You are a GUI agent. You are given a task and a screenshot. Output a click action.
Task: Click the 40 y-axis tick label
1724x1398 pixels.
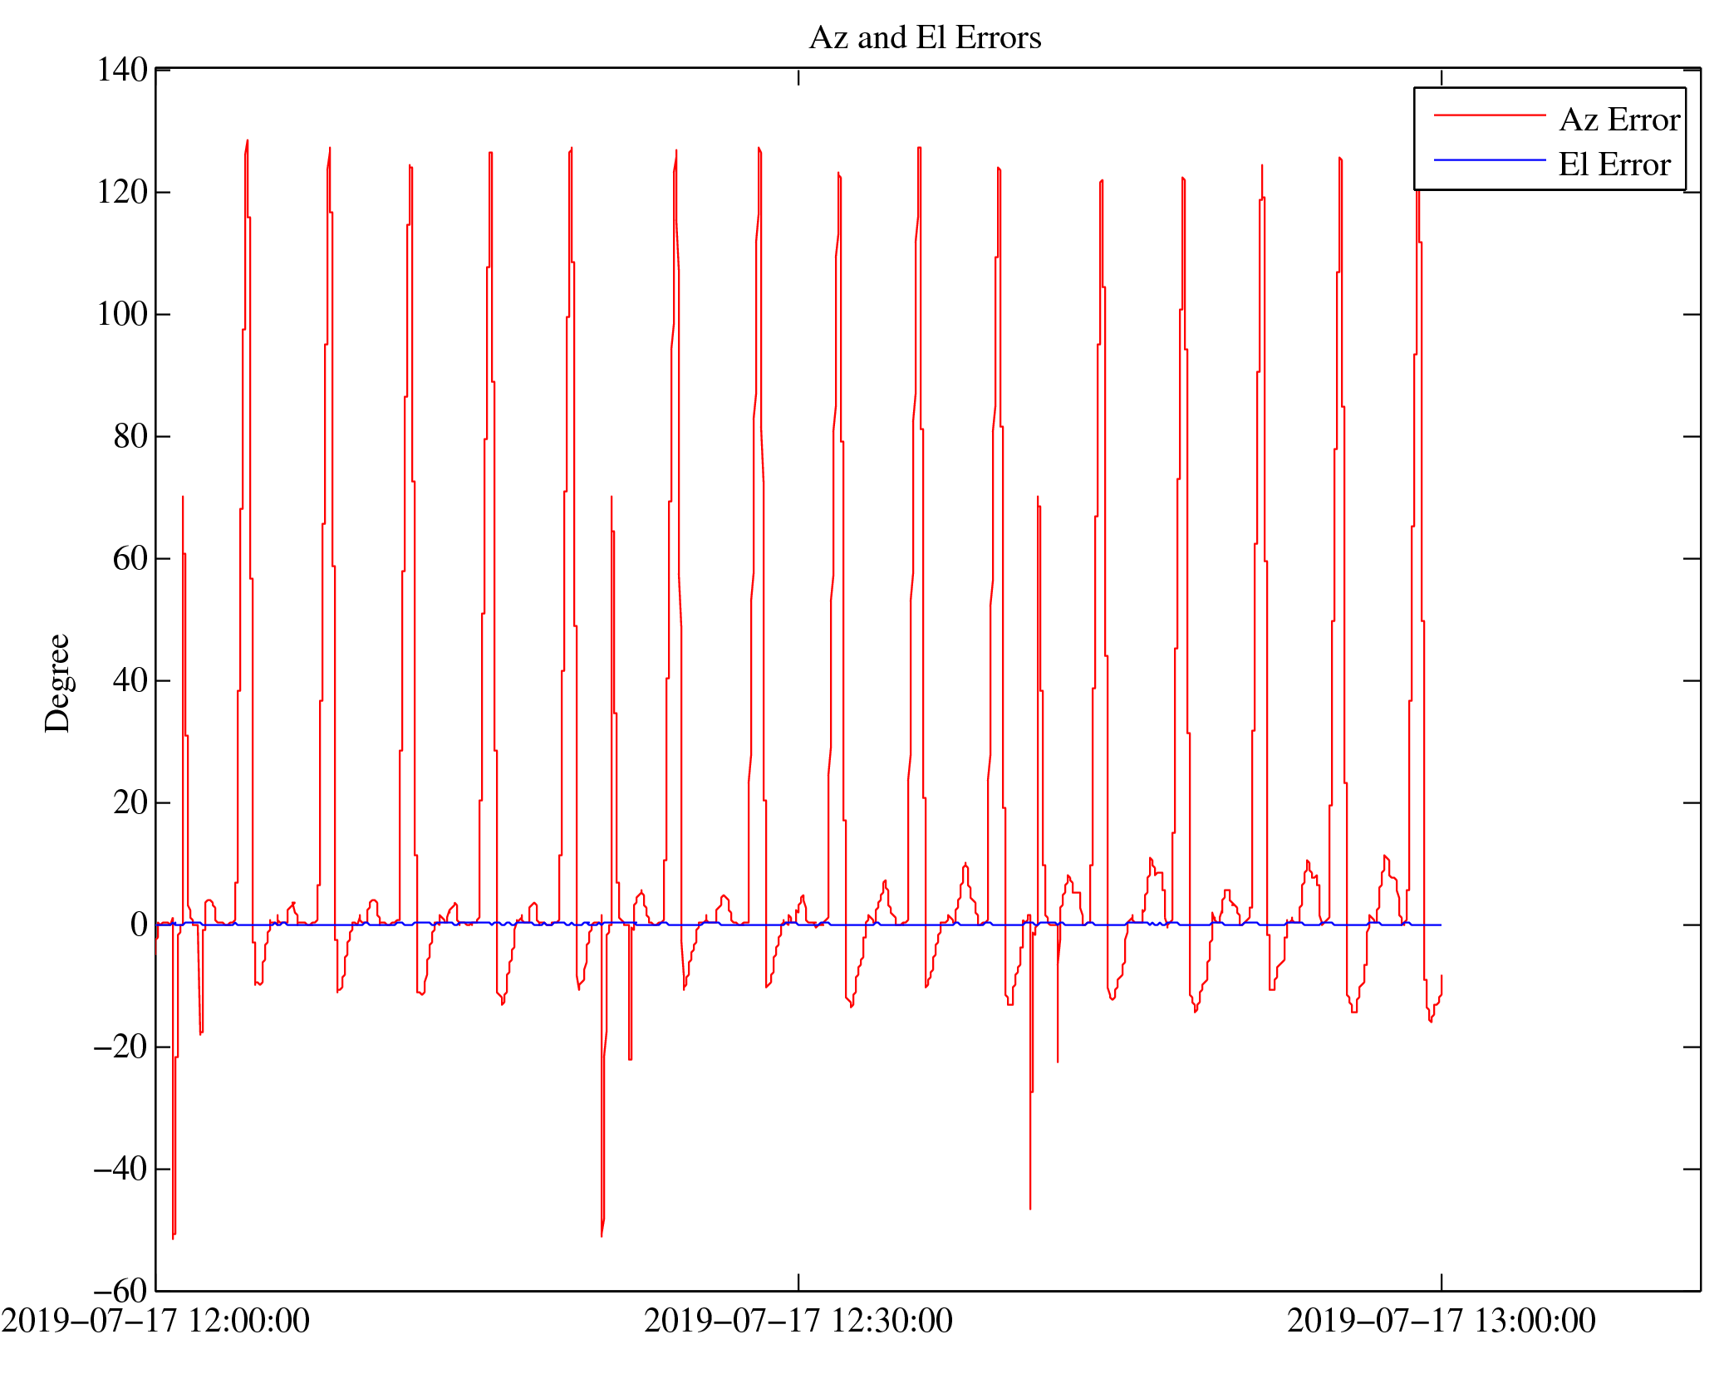(130, 680)
